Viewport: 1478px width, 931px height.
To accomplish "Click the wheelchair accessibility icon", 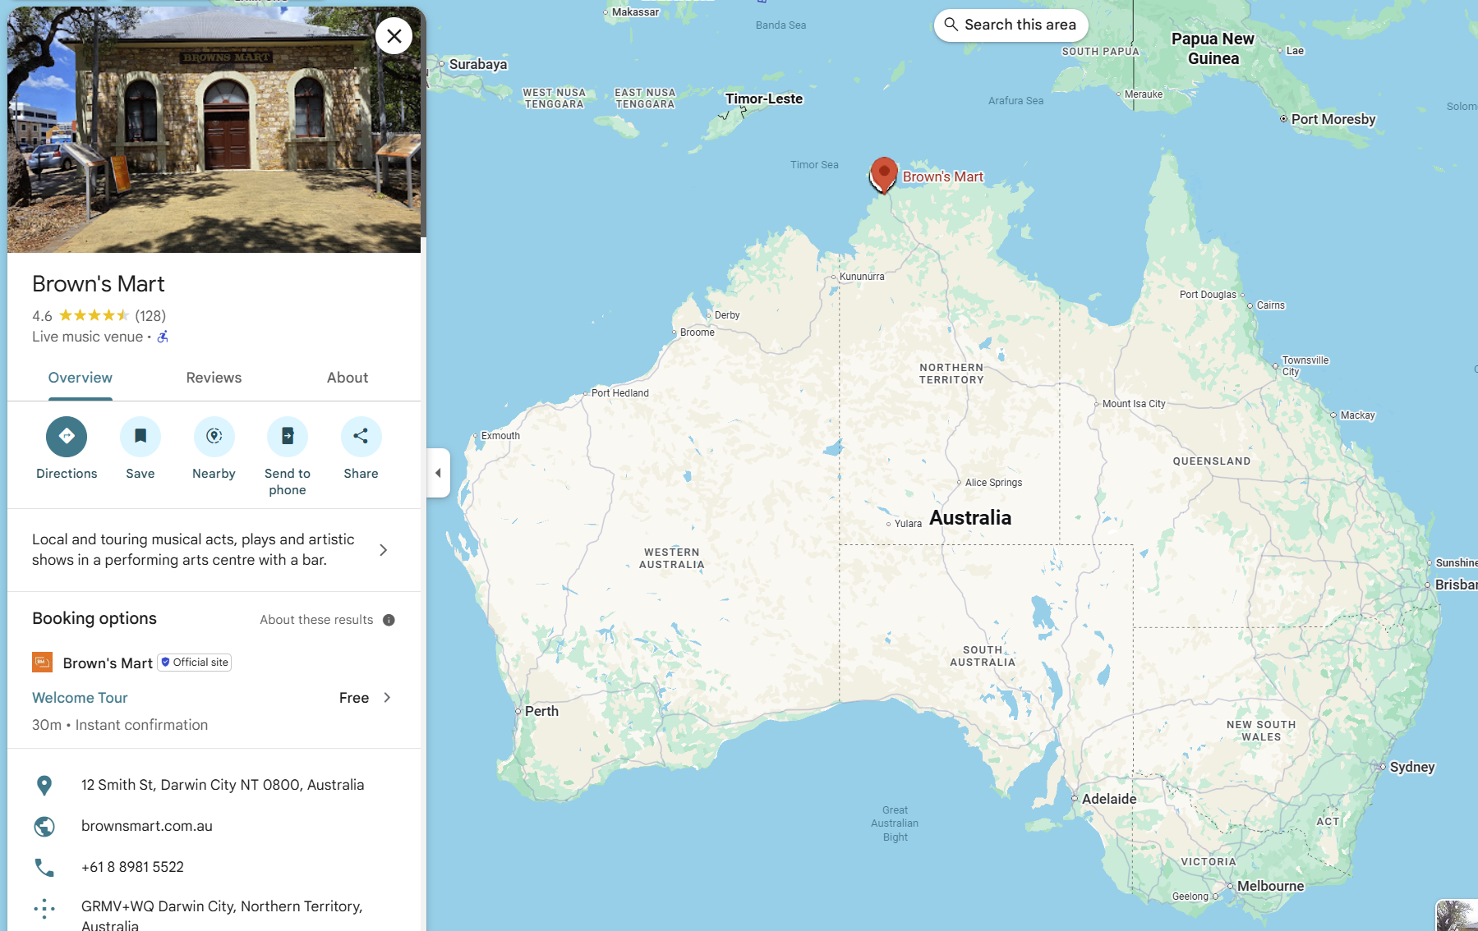I will (163, 337).
